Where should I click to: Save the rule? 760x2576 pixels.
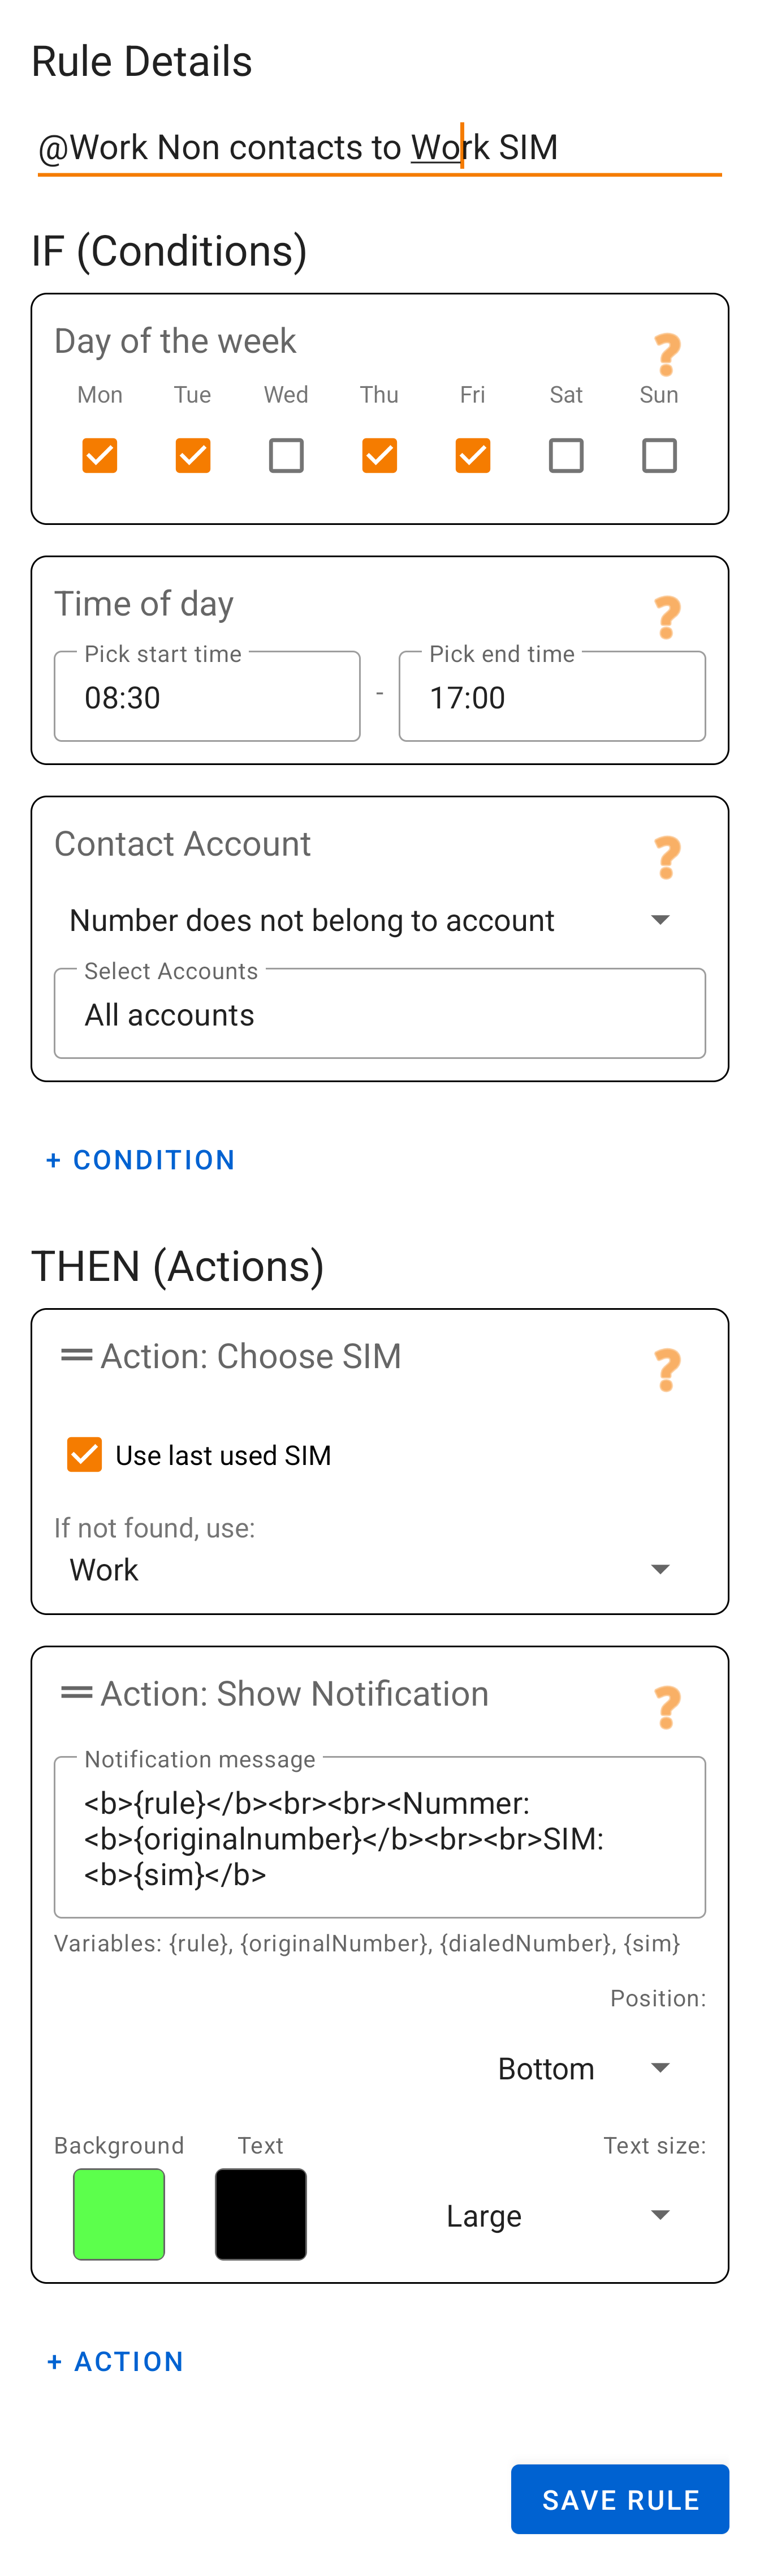(x=619, y=2499)
